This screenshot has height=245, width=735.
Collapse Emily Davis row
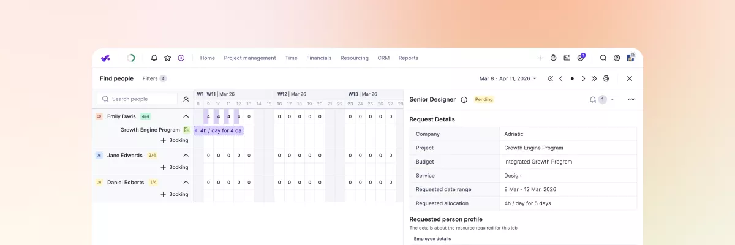point(186,116)
